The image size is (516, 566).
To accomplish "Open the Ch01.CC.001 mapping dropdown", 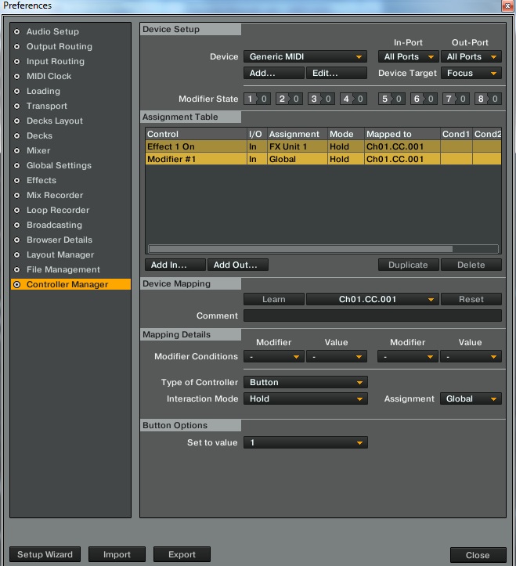I will tap(372, 299).
